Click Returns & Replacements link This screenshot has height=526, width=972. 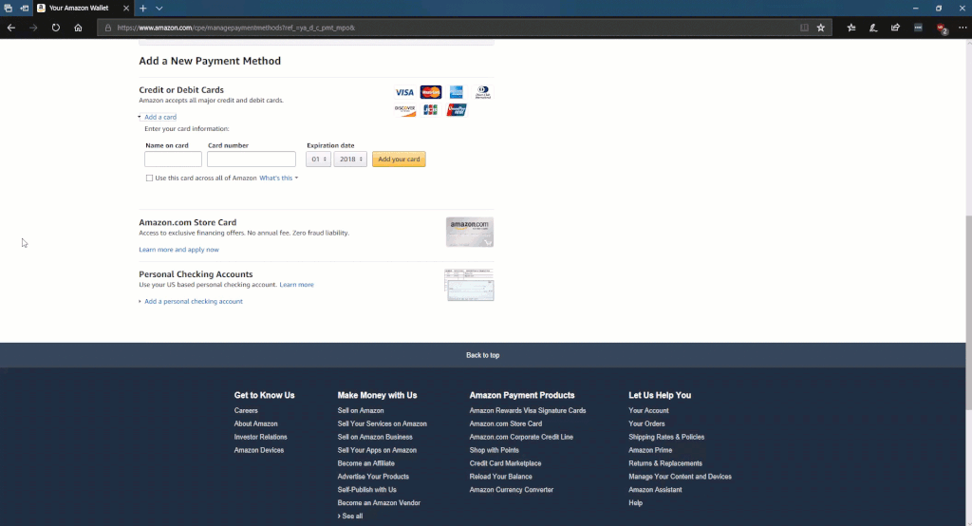[x=665, y=463]
